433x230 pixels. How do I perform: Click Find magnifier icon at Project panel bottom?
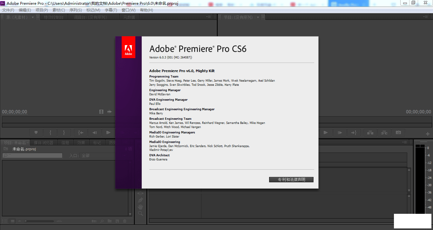(102, 221)
